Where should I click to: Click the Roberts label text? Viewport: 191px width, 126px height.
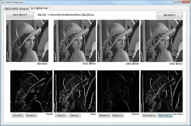tap(136, 114)
